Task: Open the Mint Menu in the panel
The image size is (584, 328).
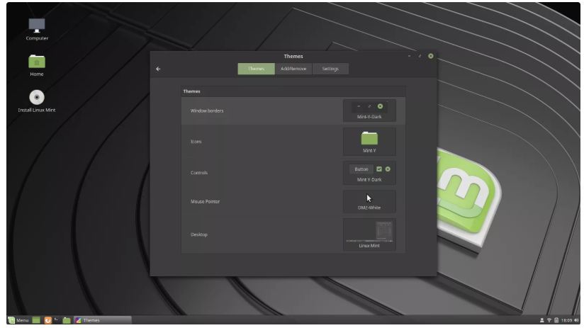Action: tap(18, 320)
